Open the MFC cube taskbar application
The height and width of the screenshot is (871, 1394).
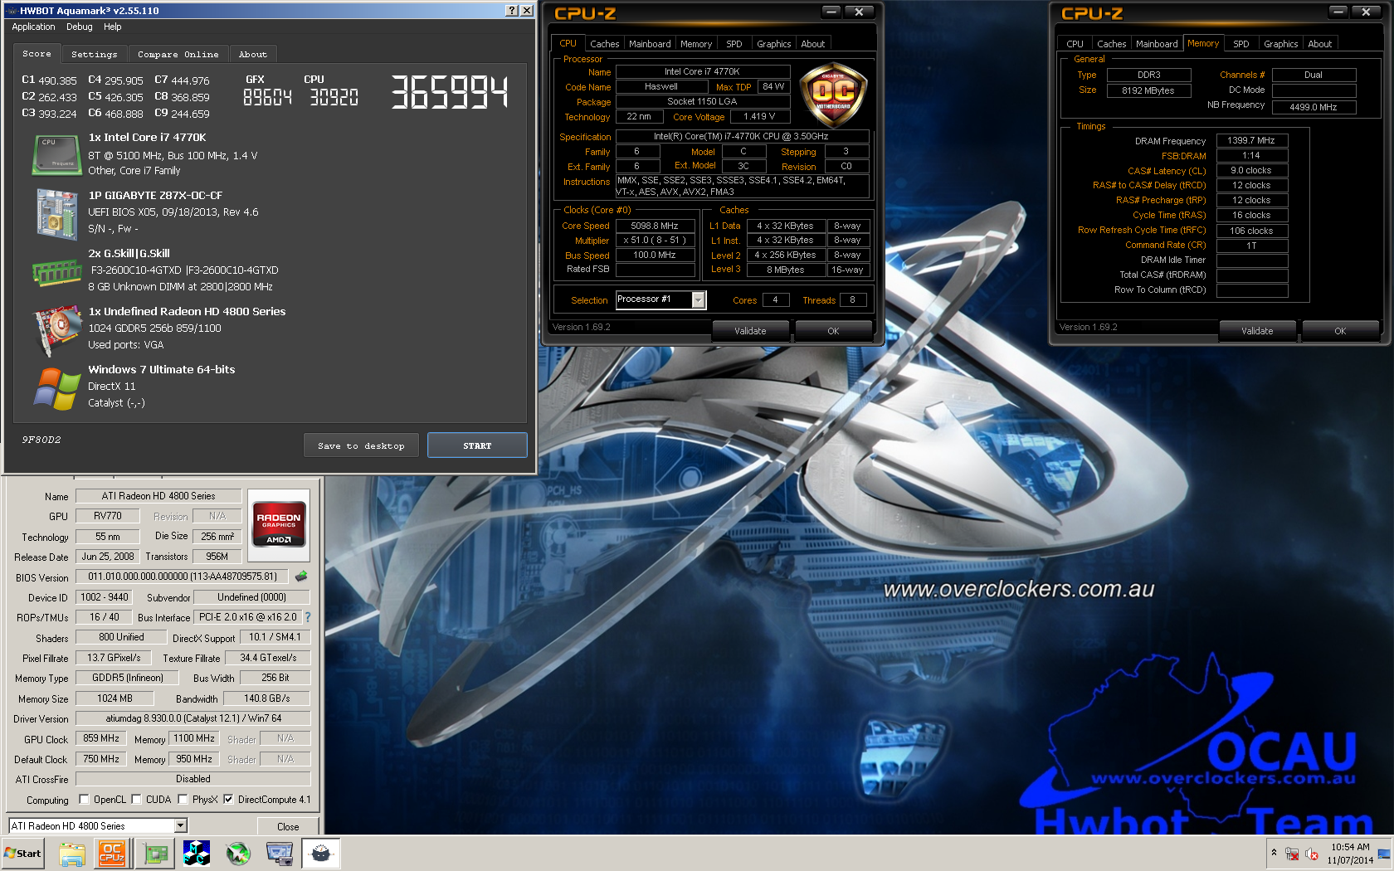[x=197, y=854]
